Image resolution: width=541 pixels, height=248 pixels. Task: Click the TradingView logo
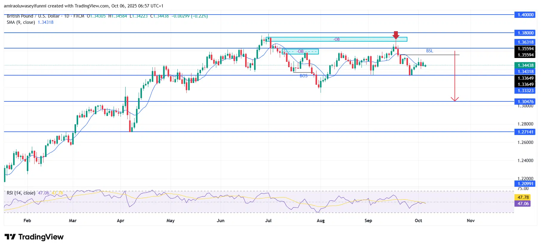pyautogui.click(x=34, y=237)
